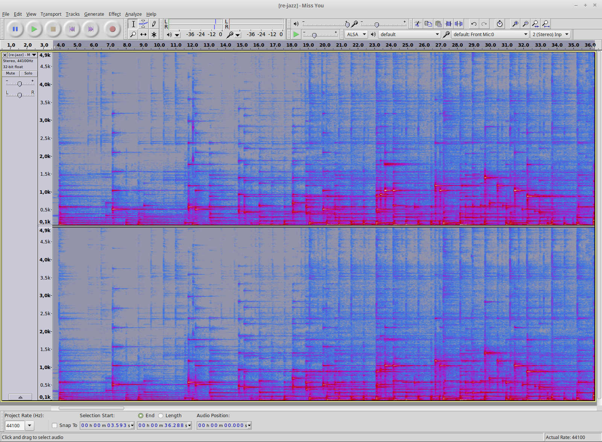Skip to start of the track
602x442 pixels.
pos(72,29)
